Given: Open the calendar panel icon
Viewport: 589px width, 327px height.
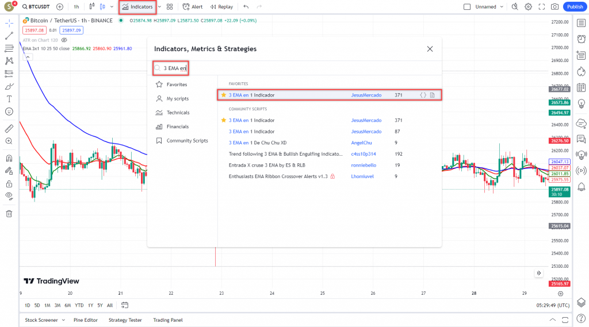Looking at the screenshot, I should pos(581,87).
